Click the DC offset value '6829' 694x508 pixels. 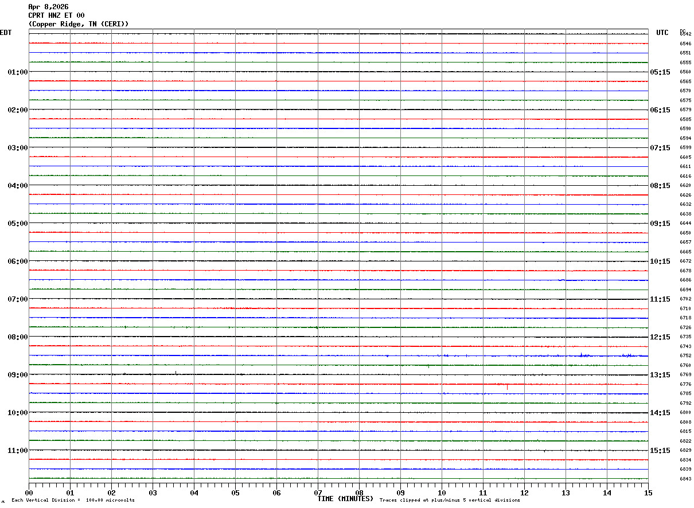tap(685, 451)
